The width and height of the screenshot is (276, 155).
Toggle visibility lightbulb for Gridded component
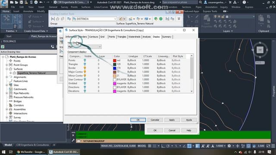[85, 83]
